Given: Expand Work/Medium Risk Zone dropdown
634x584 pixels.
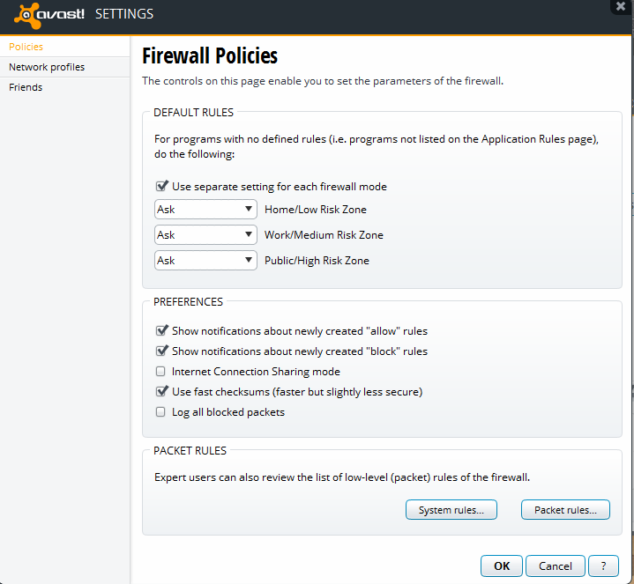Looking at the screenshot, I should tap(205, 235).
